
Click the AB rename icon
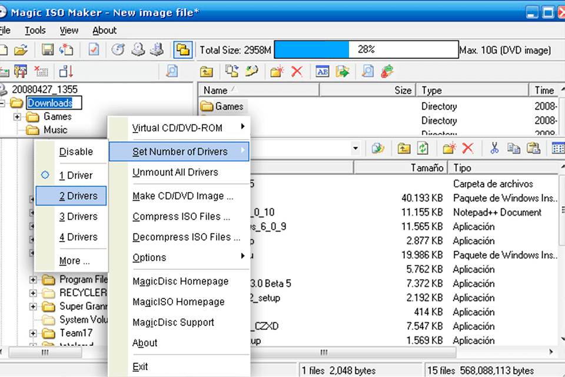322,71
